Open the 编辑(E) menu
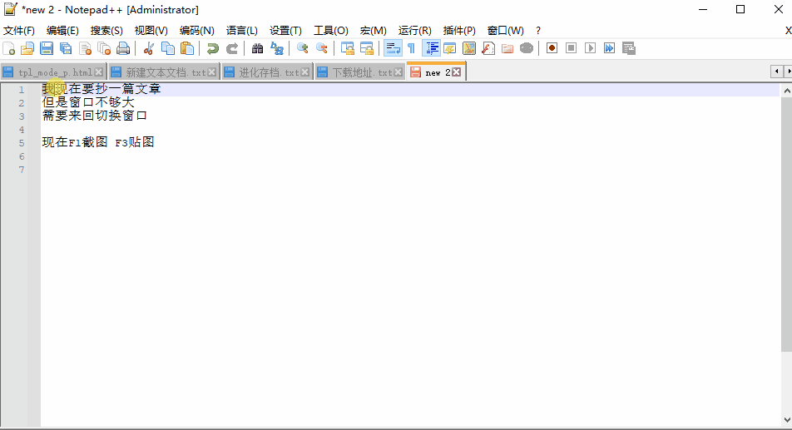 [x=62, y=31]
